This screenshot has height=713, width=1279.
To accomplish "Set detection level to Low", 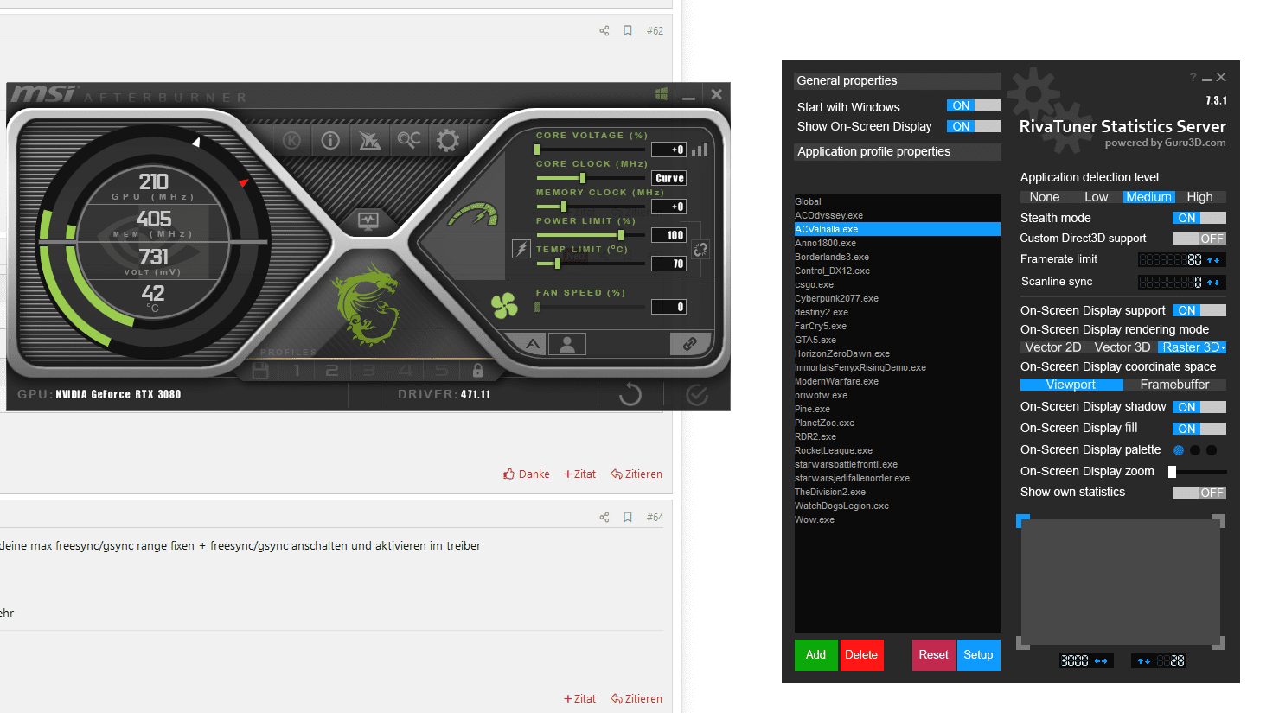I will pos(1096,197).
